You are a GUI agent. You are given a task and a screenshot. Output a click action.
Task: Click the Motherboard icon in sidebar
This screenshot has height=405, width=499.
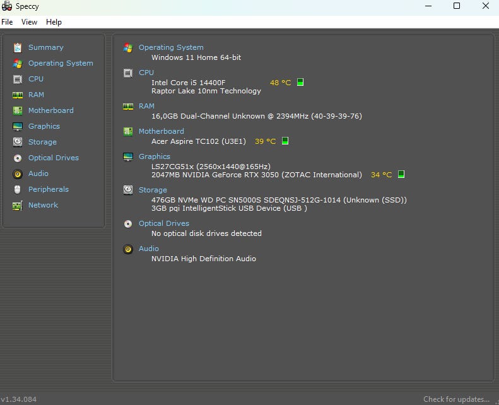(x=18, y=111)
